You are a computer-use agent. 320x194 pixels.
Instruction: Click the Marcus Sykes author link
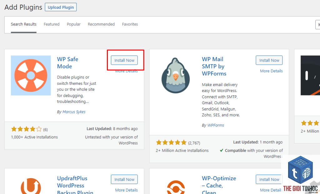(74, 112)
